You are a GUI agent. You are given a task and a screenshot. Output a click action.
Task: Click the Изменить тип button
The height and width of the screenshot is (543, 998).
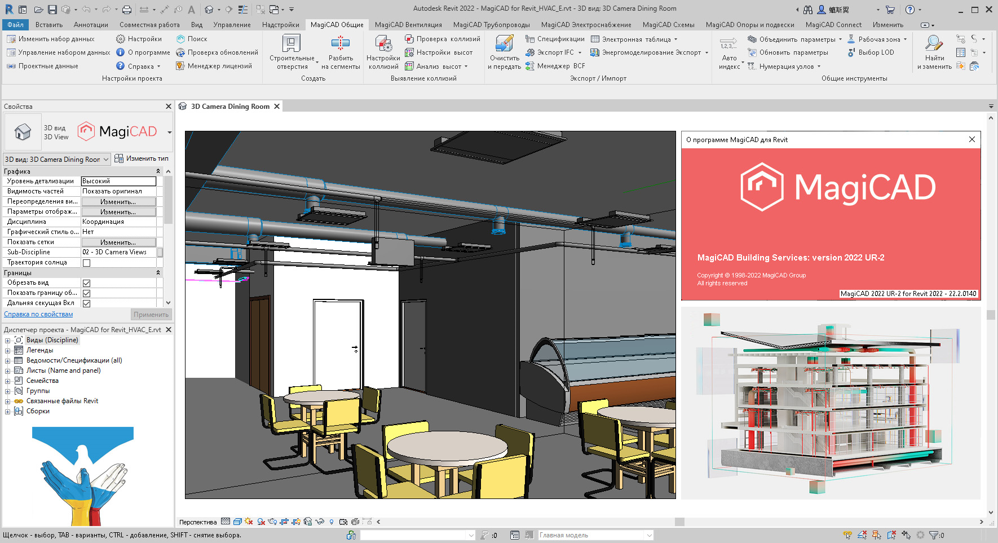pos(142,158)
